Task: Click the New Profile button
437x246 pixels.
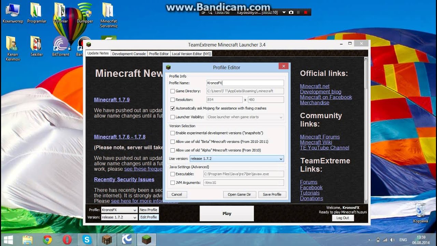Action: pyautogui.click(x=149, y=210)
